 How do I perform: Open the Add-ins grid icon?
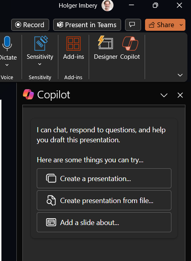point(74,44)
